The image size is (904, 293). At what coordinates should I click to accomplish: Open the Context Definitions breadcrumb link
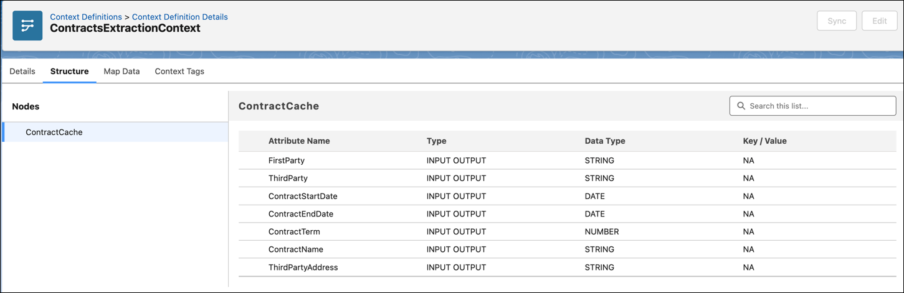click(86, 17)
